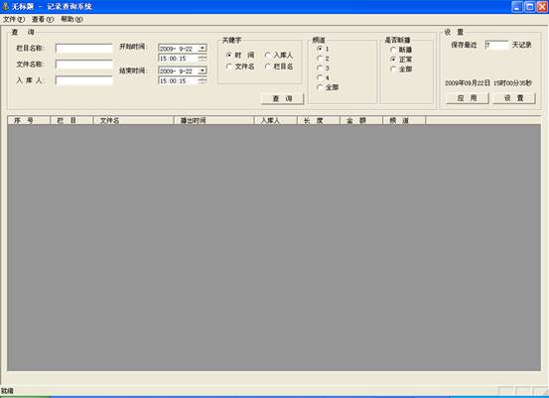Click the start time spinner arrows
This screenshot has height=398, width=549.
203,59
